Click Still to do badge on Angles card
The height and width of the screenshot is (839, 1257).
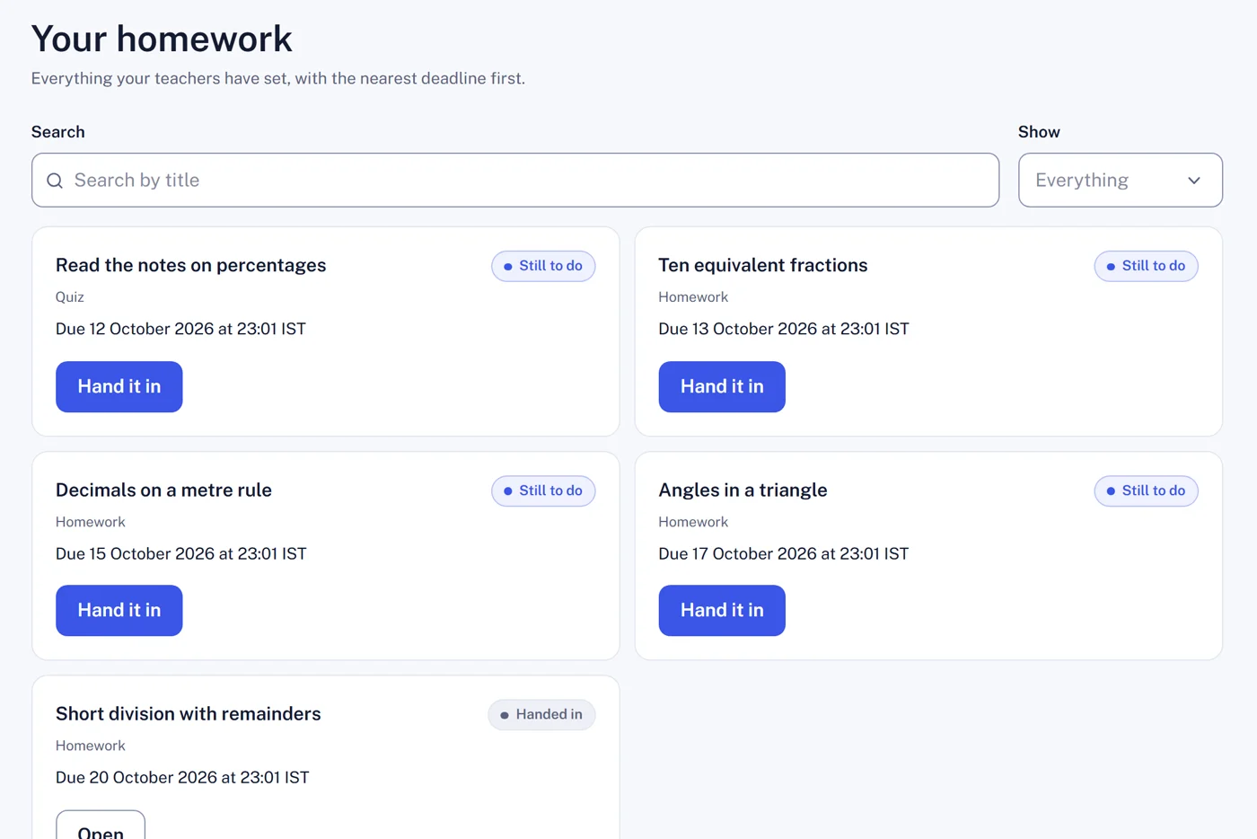[1146, 490]
